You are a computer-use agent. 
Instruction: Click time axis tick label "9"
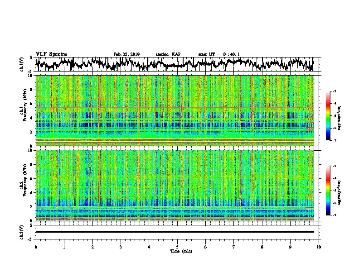coord(291,247)
